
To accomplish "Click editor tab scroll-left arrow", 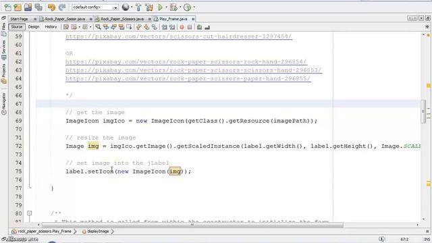I will point(410,18).
